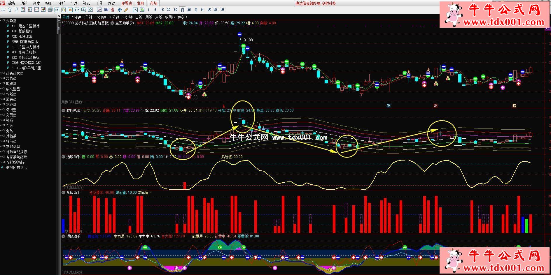The image size is (551, 275).
Task: Click 删除所有指示 in the sidebar
Action: tap(16, 168)
